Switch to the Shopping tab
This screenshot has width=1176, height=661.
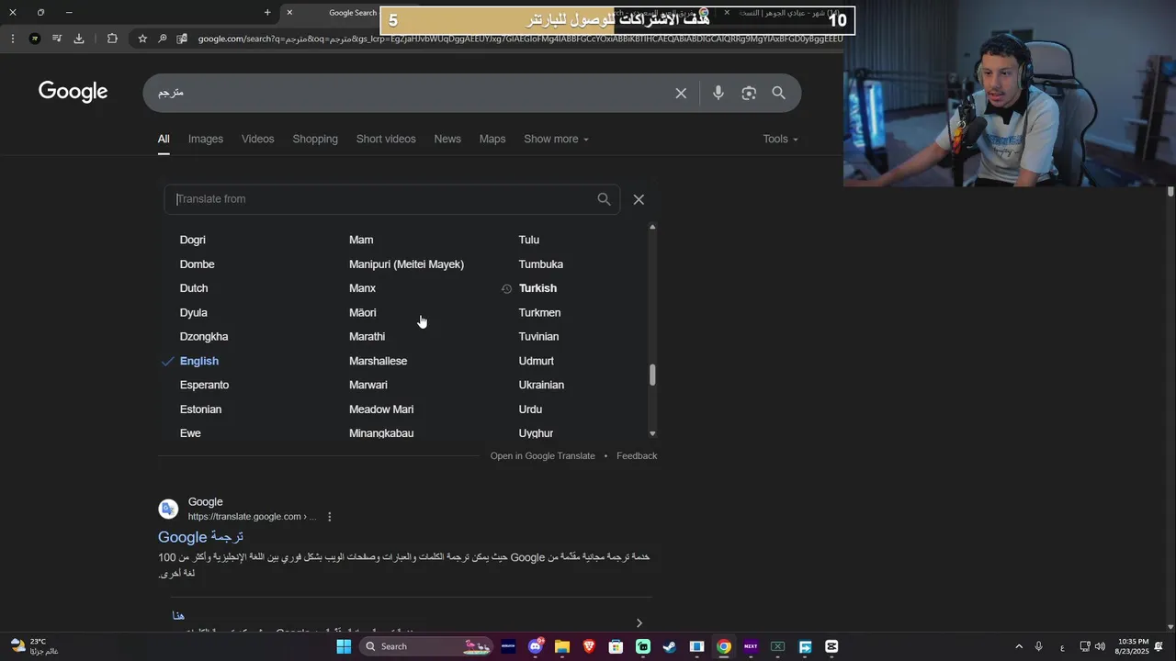(315, 139)
